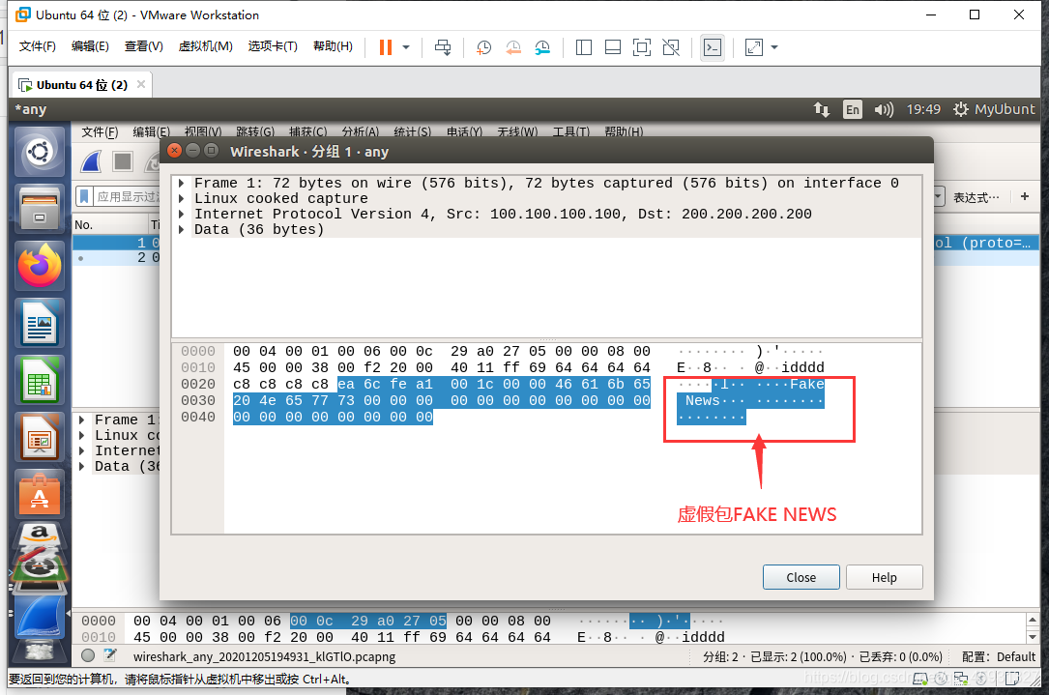Close the Ubuntu 64 位 (2) VM tab
Viewport: 1049px width, 695px height.
point(141,84)
